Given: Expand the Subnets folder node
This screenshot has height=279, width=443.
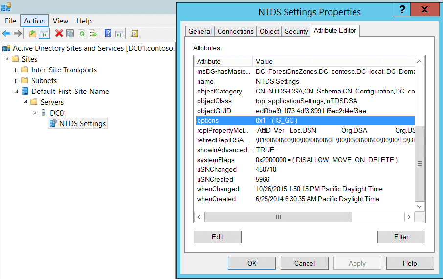Looking at the screenshot, I should coord(16,81).
